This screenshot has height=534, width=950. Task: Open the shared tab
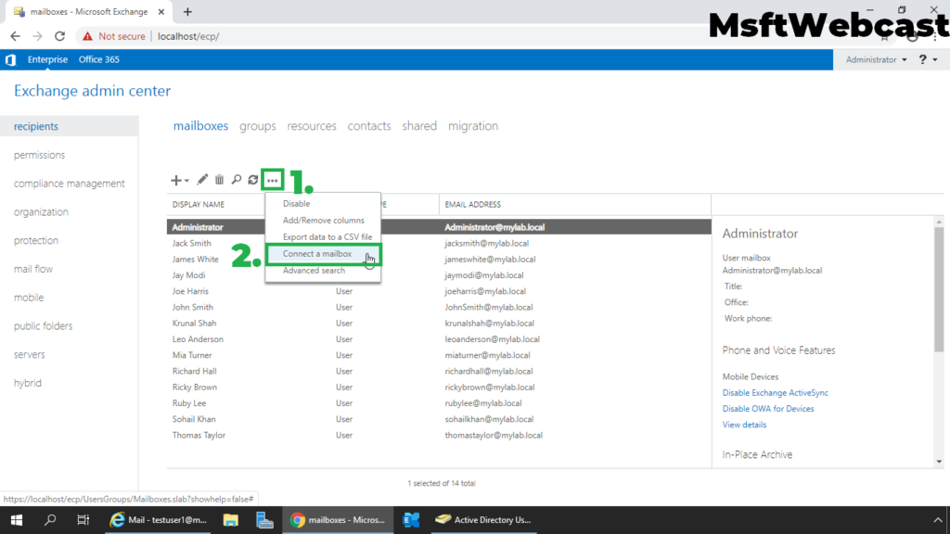(419, 126)
